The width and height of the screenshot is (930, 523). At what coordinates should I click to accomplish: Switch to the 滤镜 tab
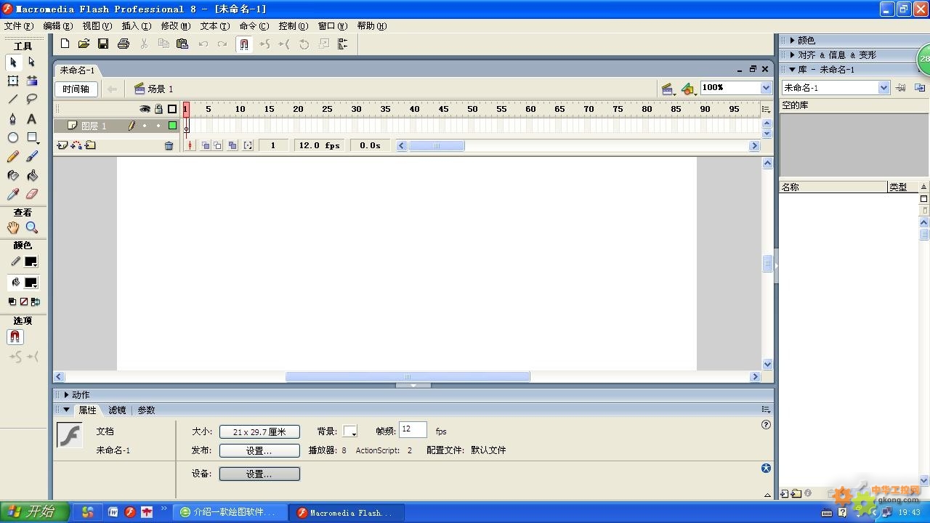click(x=117, y=410)
